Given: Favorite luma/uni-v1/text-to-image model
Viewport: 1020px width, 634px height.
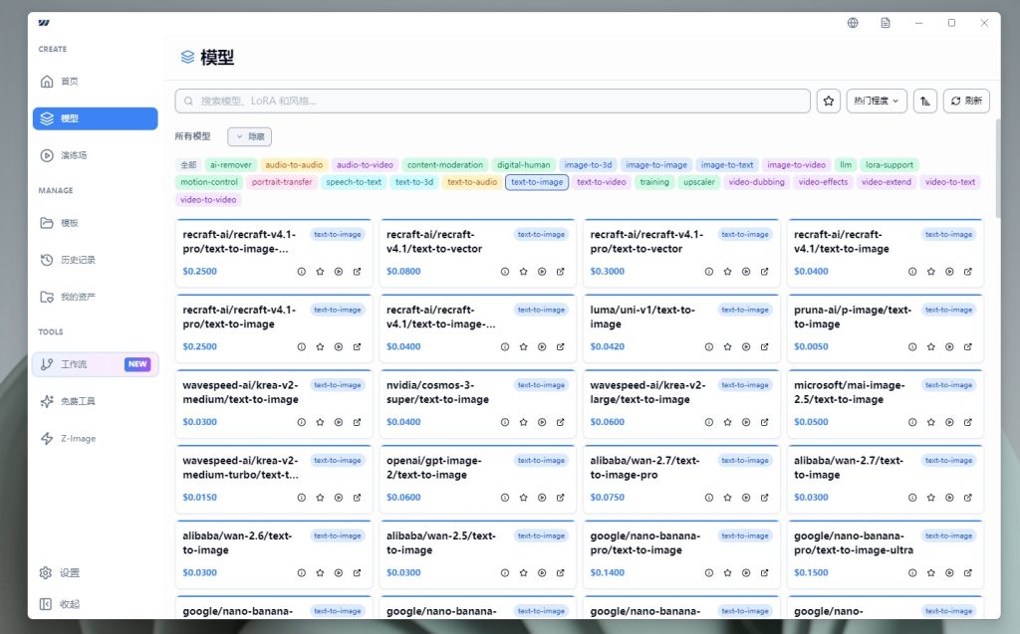Looking at the screenshot, I should (727, 347).
